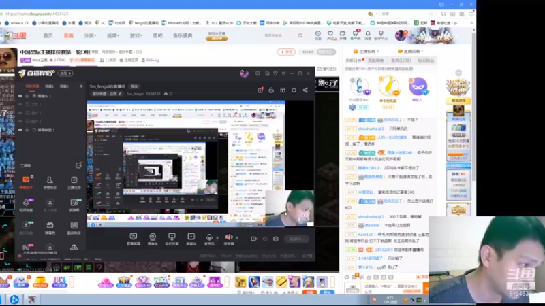The image size is (545, 306).
Task: Expand toolbox more options circle icon
Action: point(78,165)
